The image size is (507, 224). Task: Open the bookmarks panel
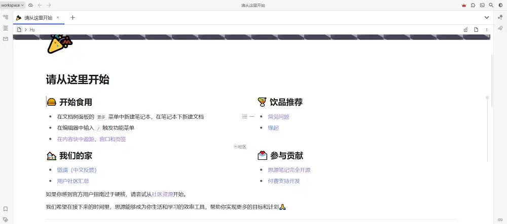pyautogui.click(x=6, y=209)
